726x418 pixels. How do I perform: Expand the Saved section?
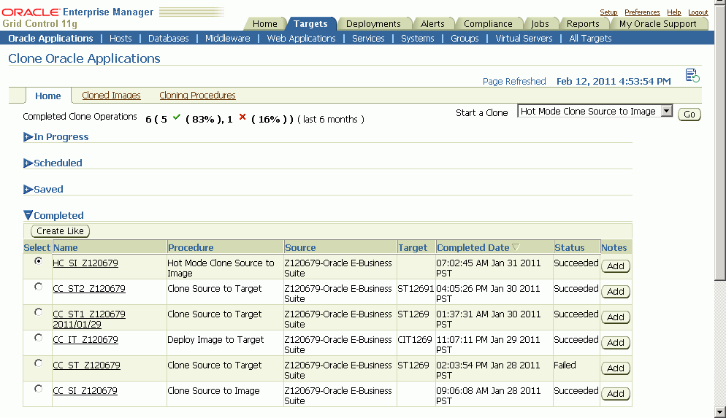coord(28,190)
